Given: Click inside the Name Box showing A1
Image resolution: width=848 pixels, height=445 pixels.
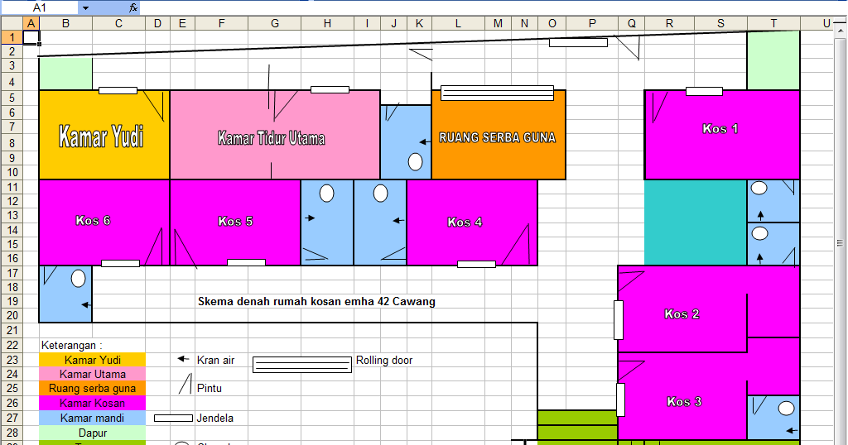Looking at the screenshot, I should click(40, 7).
